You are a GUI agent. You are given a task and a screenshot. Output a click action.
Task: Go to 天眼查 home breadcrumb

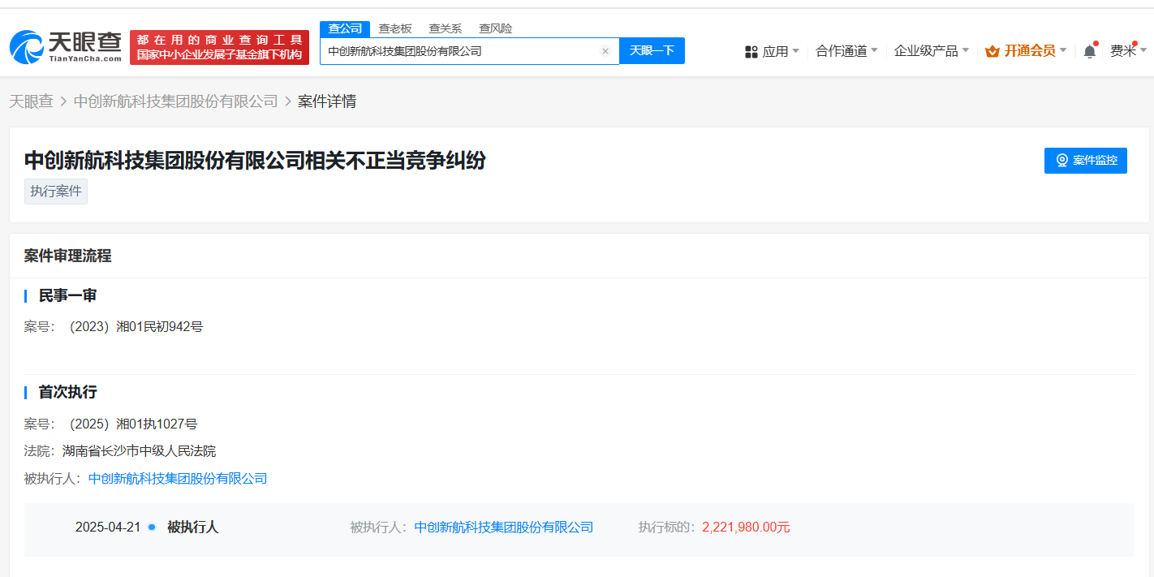click(x=31, y=101)
